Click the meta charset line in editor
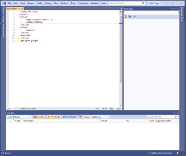Image resolution: width=186 pixels, height=156 pixels. pos(39,20)
